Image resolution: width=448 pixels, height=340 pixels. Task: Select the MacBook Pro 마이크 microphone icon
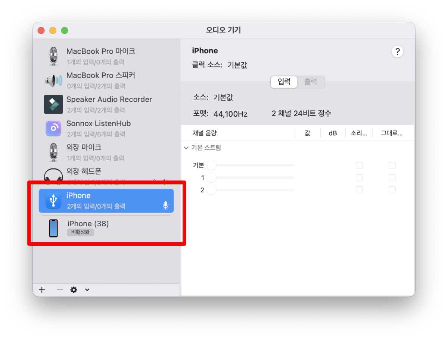coord(54,56)
